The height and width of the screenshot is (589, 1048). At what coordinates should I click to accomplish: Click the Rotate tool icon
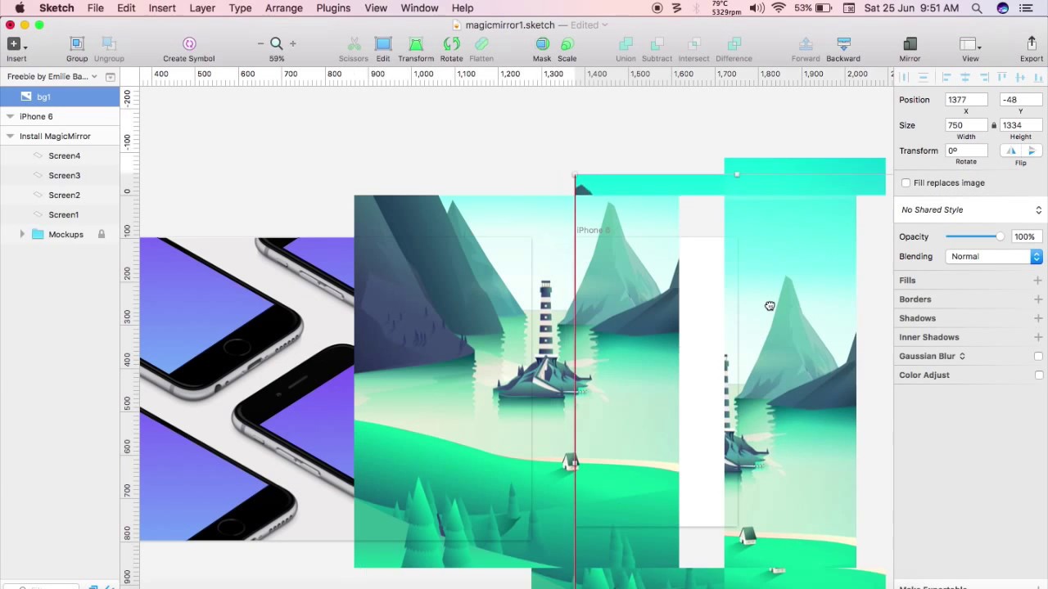[x=451, y=44]
